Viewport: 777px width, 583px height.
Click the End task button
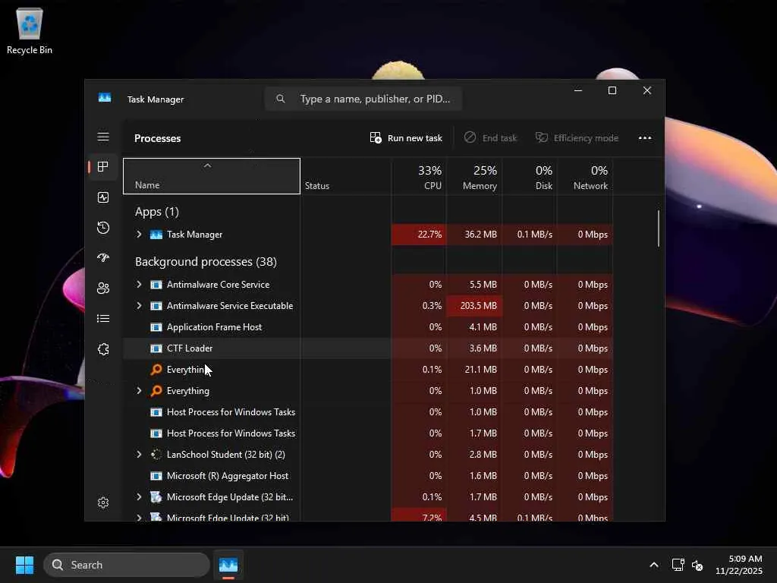(x=491, y=138)
